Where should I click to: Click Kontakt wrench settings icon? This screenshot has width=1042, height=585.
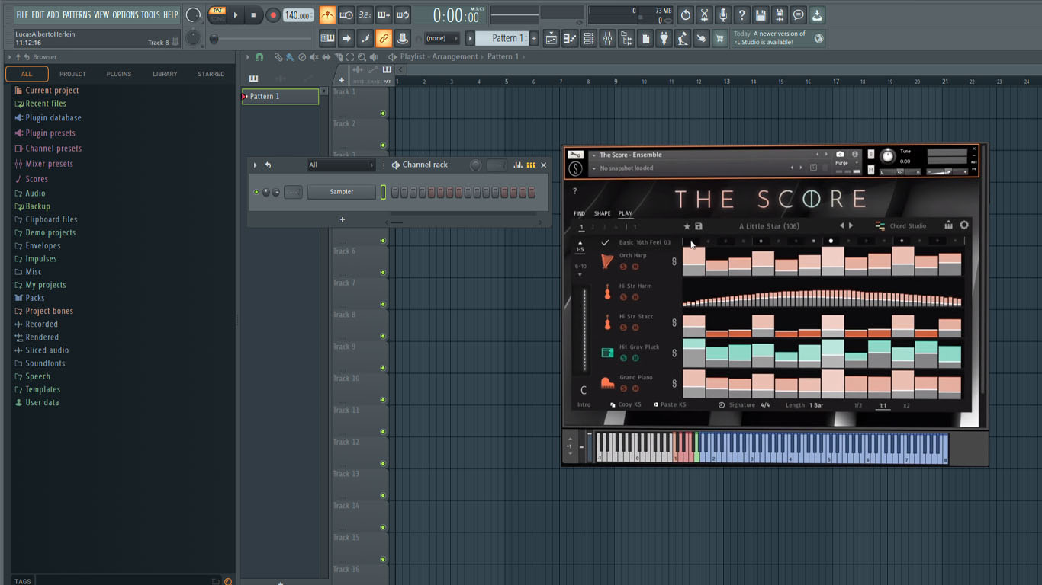(575, 155)
